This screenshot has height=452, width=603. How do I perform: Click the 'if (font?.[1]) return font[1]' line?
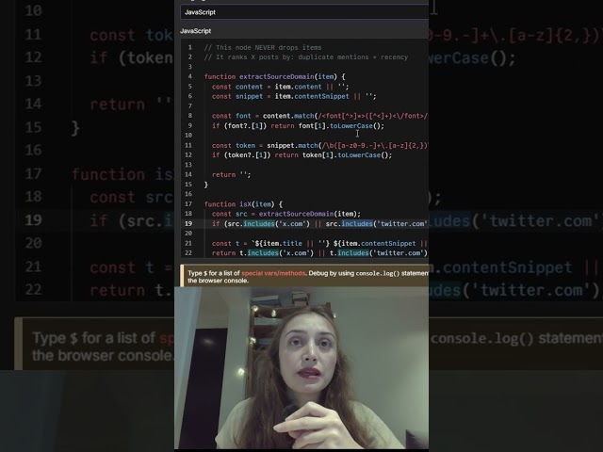[298, 126]
